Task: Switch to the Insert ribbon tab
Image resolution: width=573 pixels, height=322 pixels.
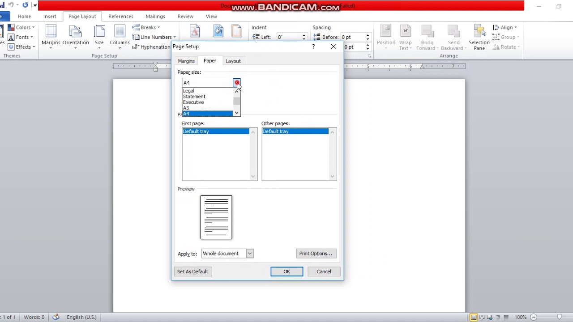Action: pyautogui.click(x=50, y=16)
